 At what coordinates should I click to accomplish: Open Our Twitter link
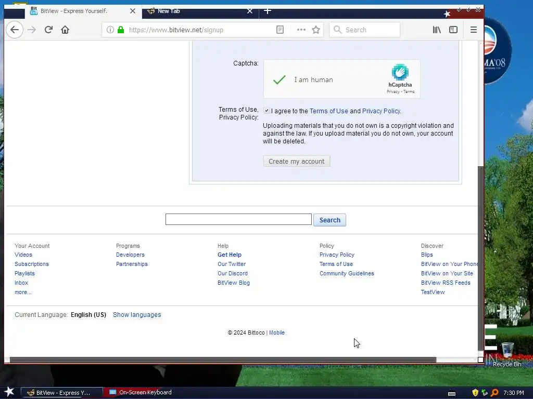coord(232,264)
